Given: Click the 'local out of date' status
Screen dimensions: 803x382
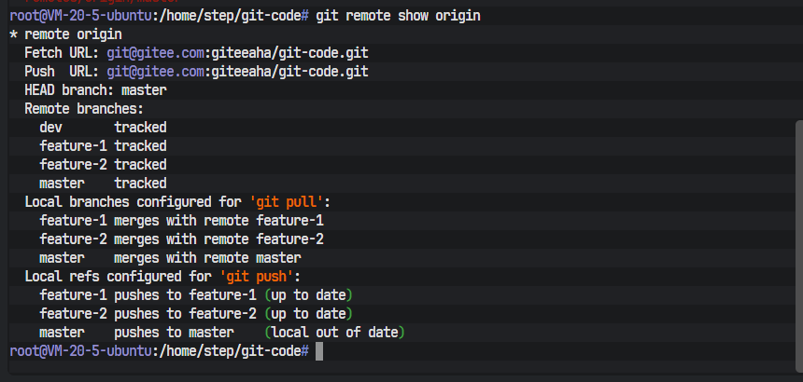Looking at the screenshot, I should (x=335, y=333).
